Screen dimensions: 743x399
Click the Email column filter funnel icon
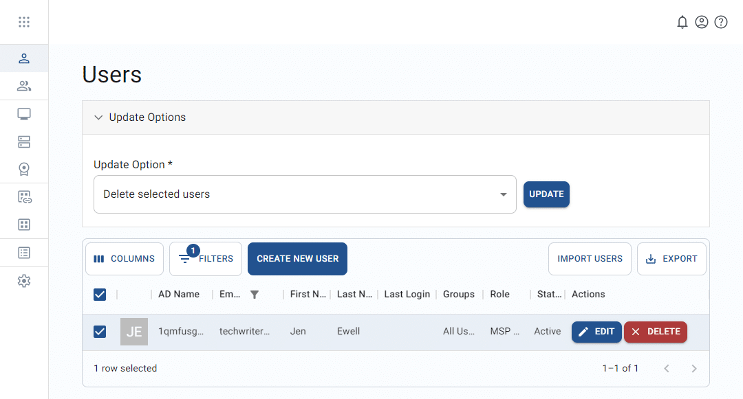coord(255,295)
